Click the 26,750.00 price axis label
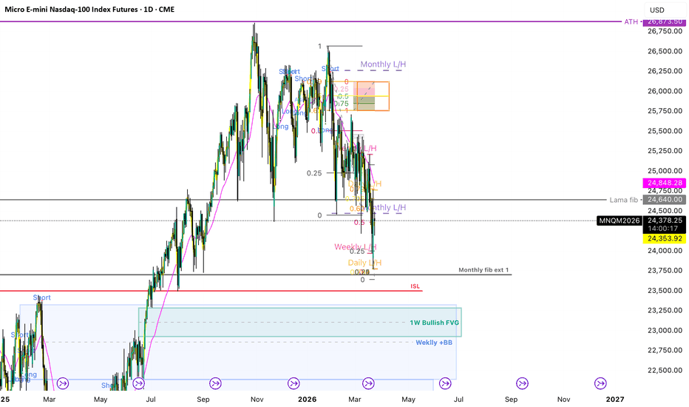This screenshot has width=689, height=407. pyautogui.click(x=665, y=31)
